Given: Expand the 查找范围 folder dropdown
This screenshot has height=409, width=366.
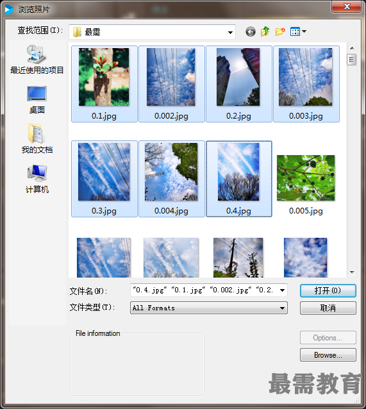Looking at the screenshot, I should pos(230,32).
